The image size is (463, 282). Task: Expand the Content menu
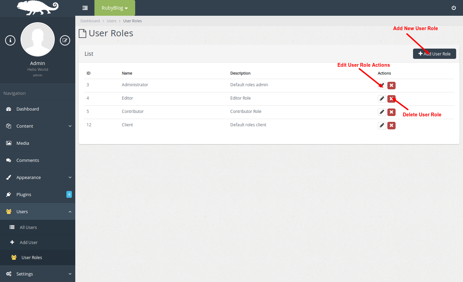pos(38,126)
